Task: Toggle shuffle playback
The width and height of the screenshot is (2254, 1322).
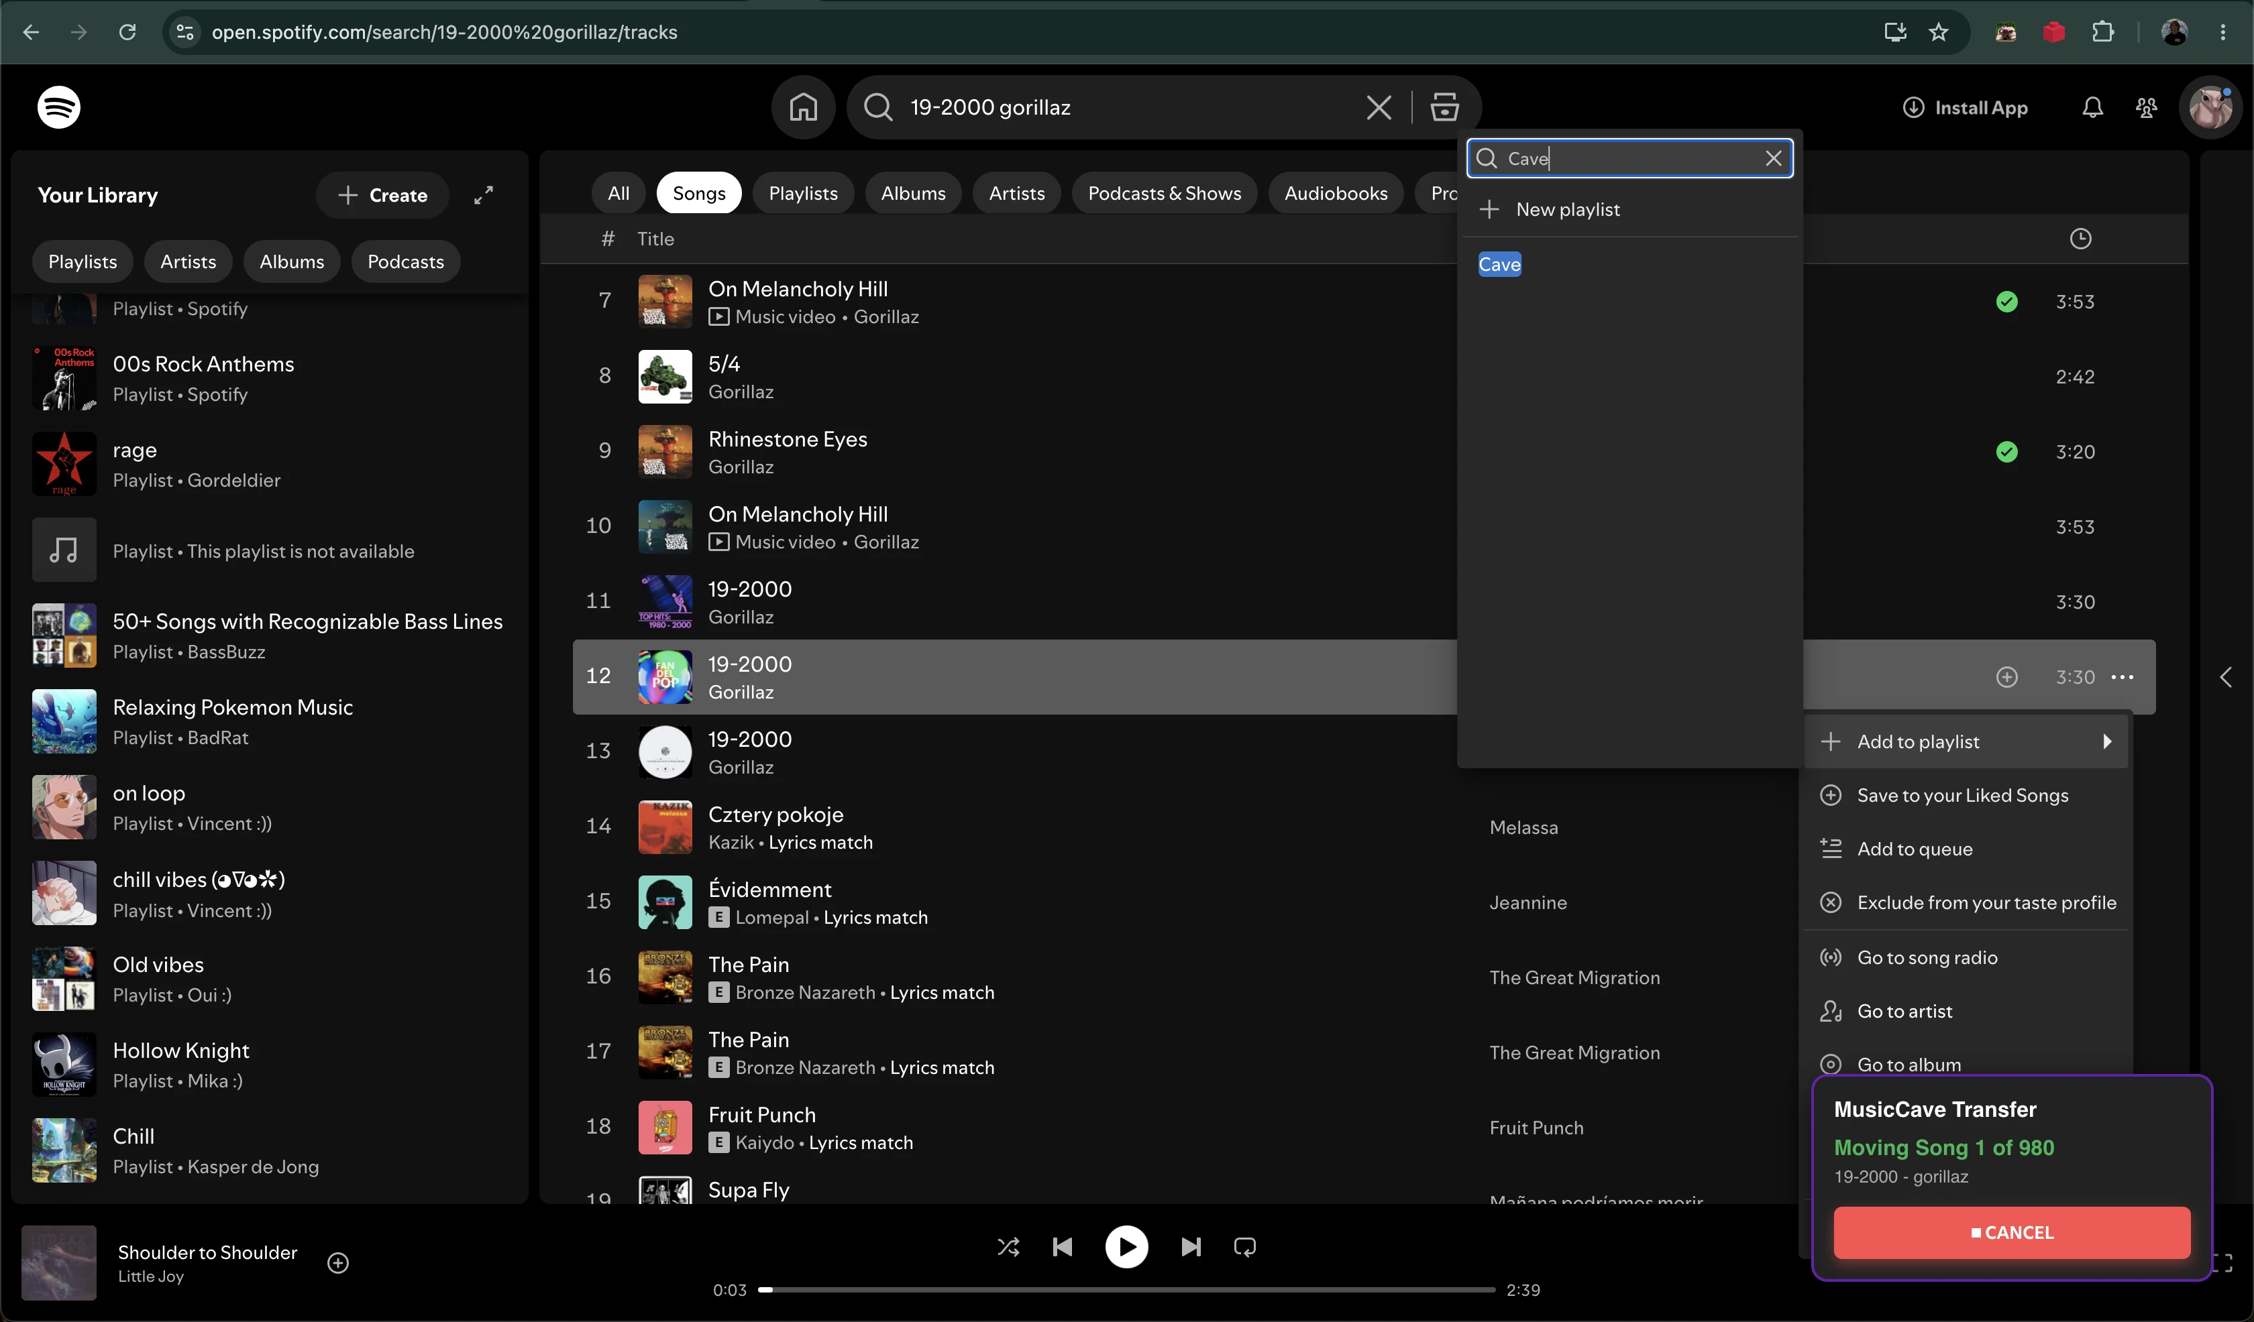Action: pos(1008,1247)
